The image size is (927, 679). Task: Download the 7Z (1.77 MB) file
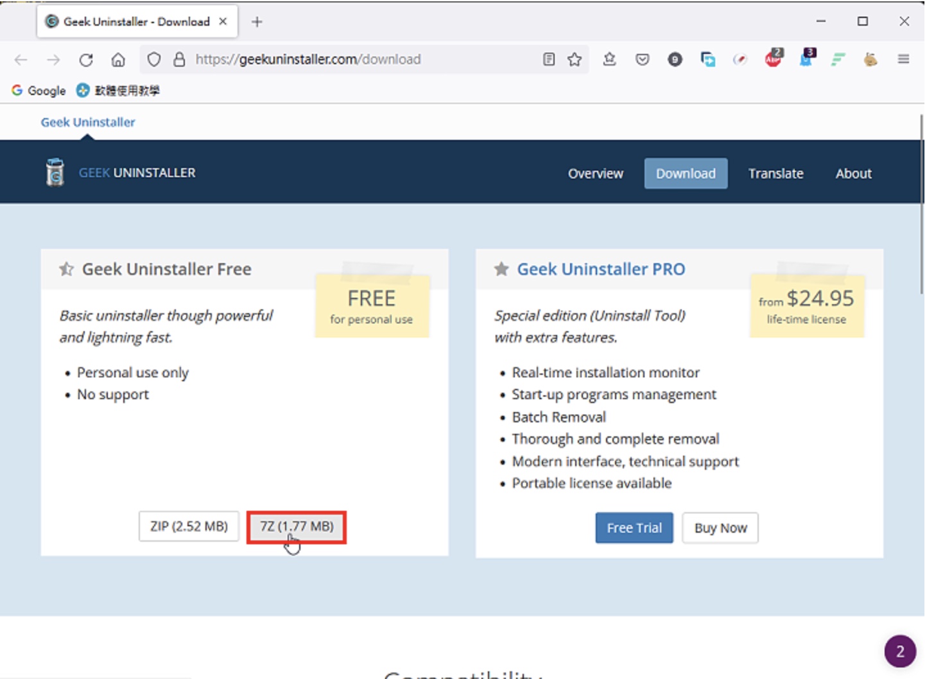(297, 526)
